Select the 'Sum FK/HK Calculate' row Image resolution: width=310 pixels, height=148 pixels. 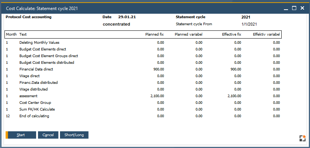pos(143,109)
